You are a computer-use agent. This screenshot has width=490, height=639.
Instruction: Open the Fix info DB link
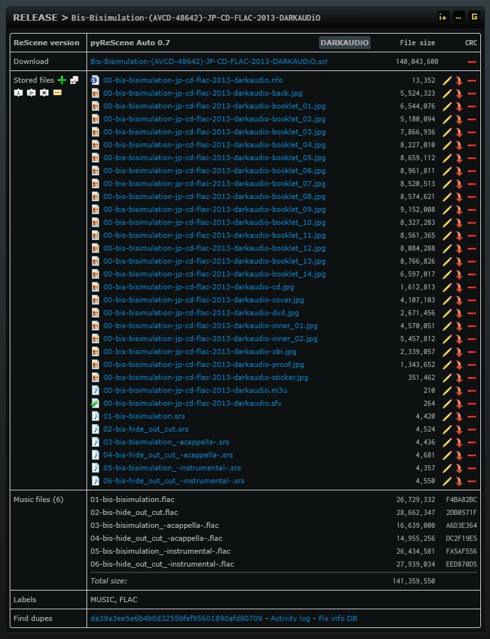click(338, 618)
